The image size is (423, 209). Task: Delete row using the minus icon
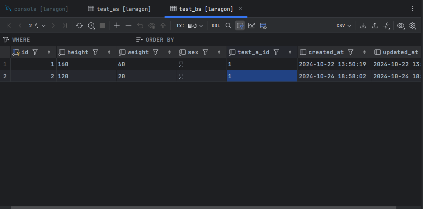128,26
